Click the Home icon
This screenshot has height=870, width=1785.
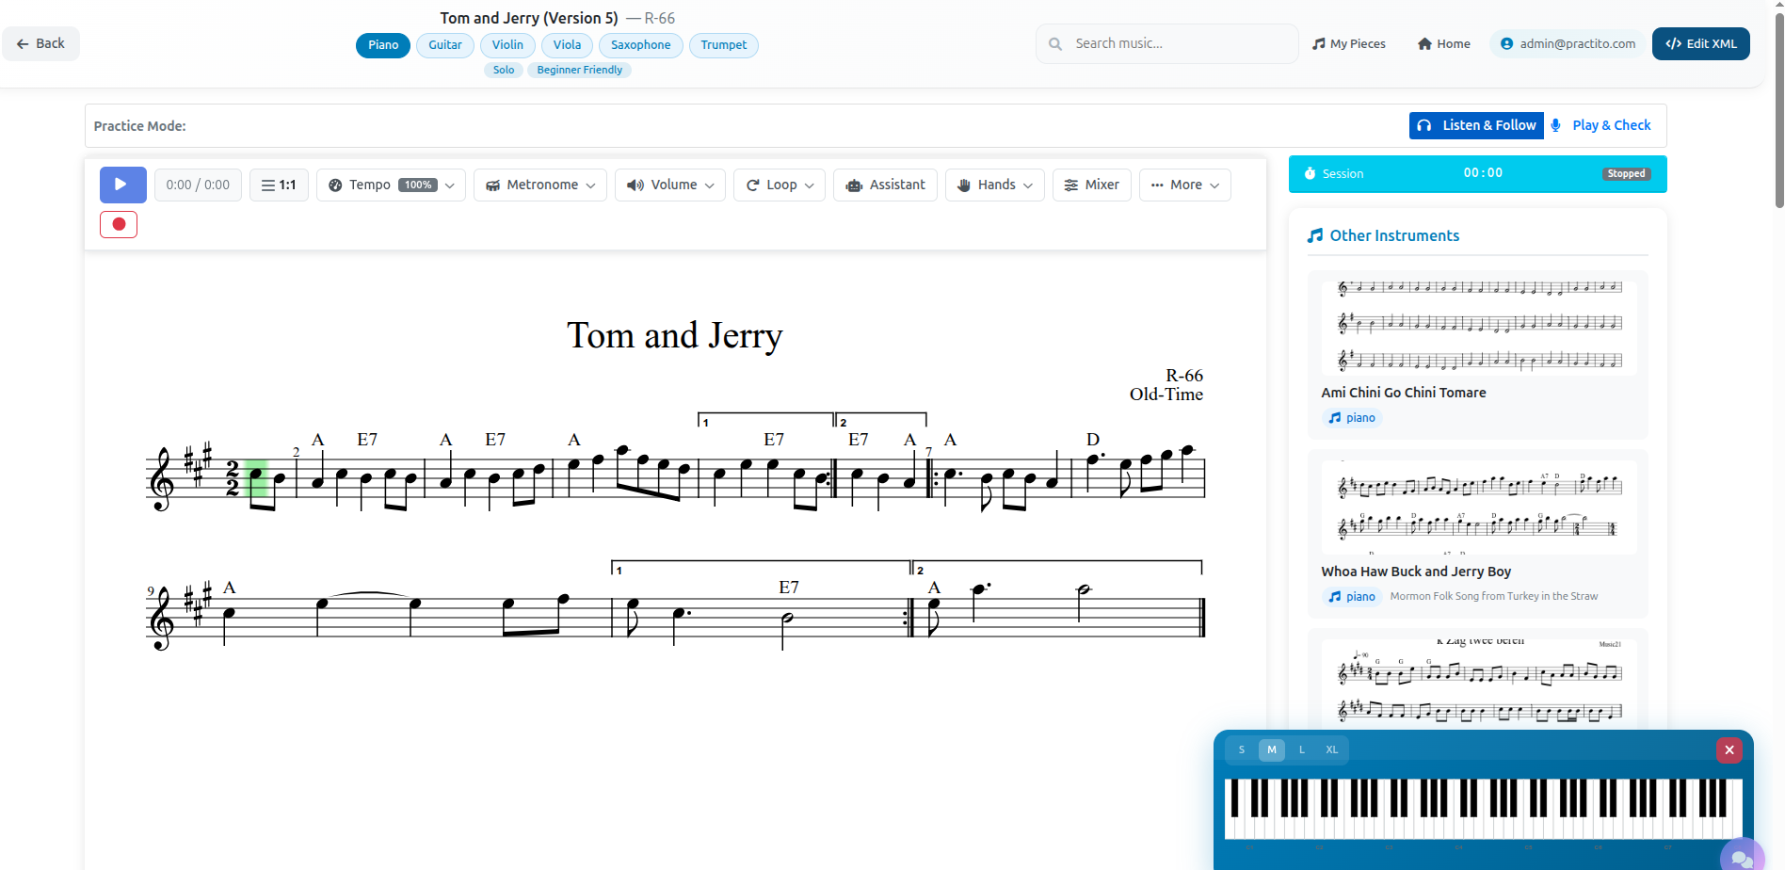click(1426, 43)
